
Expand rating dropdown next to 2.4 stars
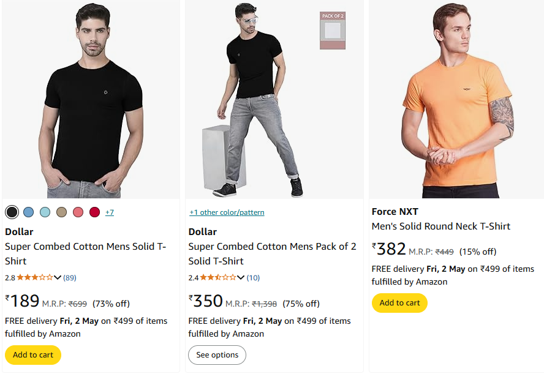(x=241, y=277)
